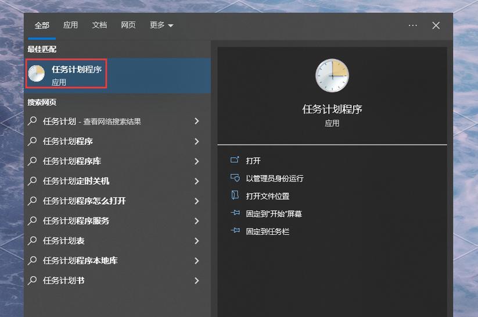
Task: Open the 任务计划程序 best match result
Action: [x=117, y=76]
